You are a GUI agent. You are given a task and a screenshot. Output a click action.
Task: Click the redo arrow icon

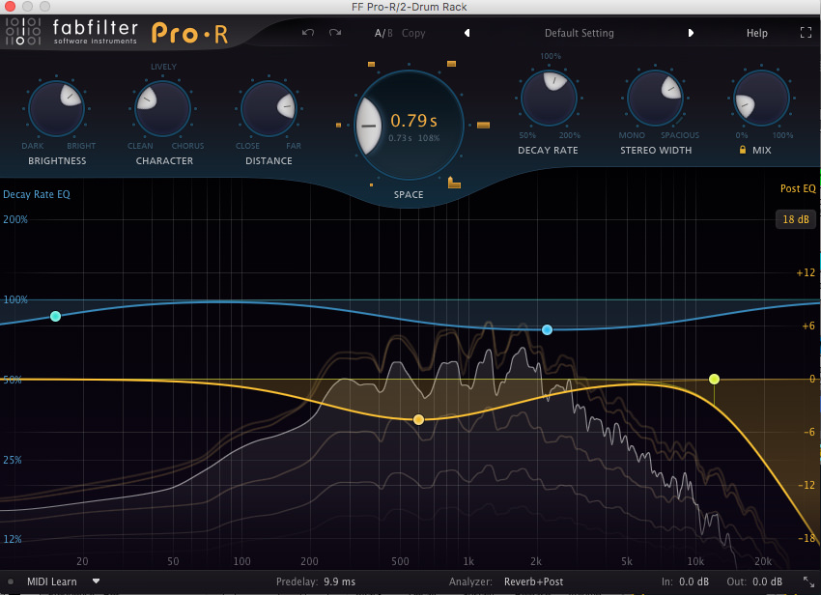click(335, 33)
